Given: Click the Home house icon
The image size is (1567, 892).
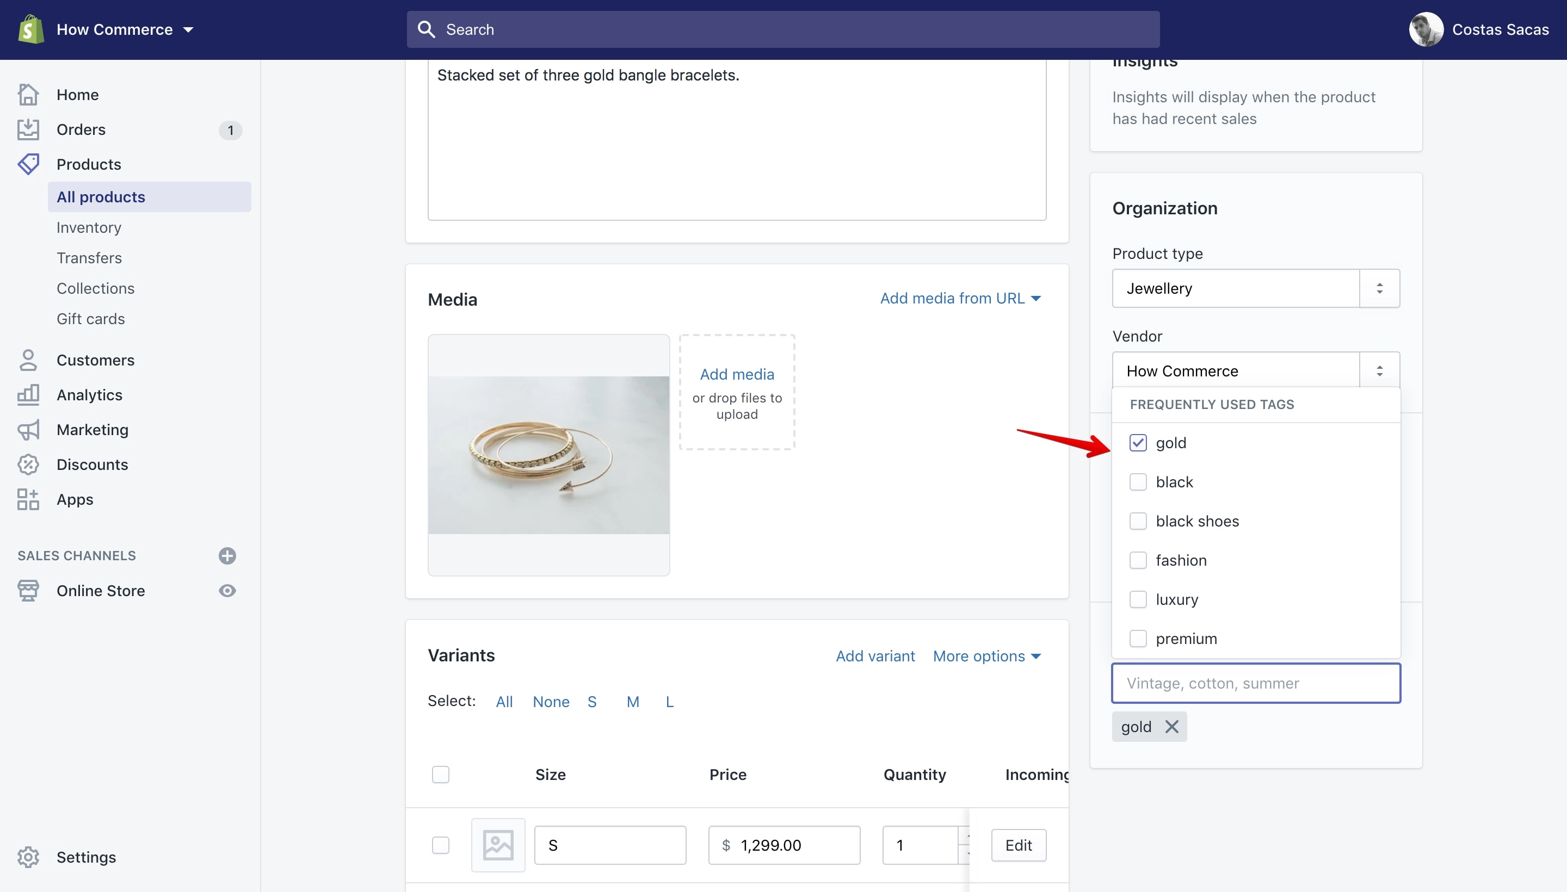Looking at the screenshot, I should click(x=28, y=95).
